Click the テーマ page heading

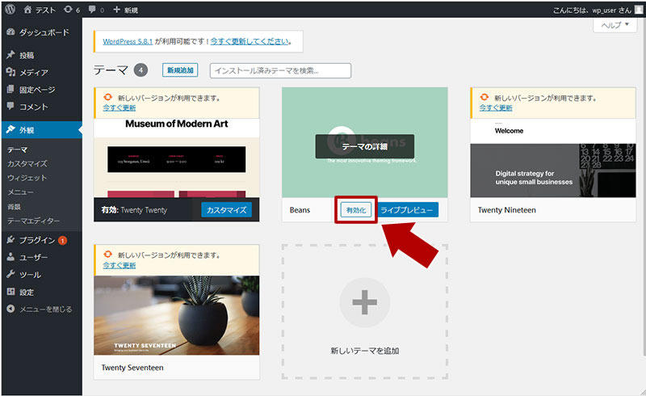tap(111, 70)
